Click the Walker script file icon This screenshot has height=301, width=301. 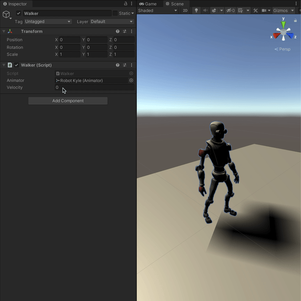click(10, 65)
